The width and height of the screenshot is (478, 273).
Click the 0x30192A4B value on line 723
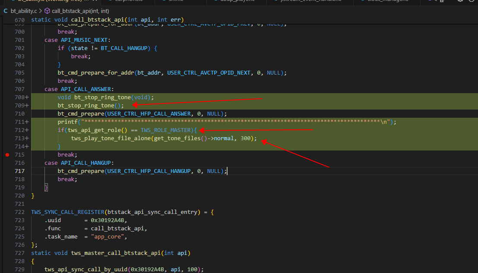(x=108, y=220)
